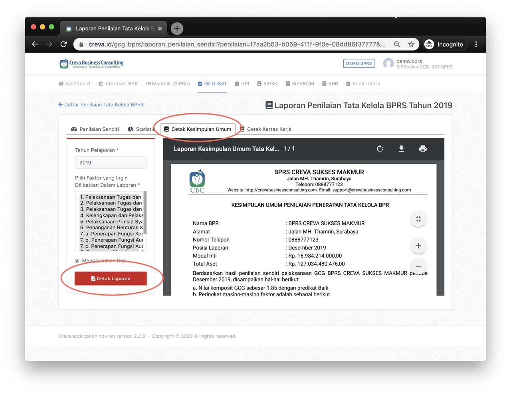Click the Tahun Pelaporan field showing 2019
The width and height of the screenshot is (511, 394).
111,163
